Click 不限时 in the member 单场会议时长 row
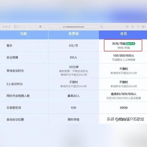 pos(124,69)
